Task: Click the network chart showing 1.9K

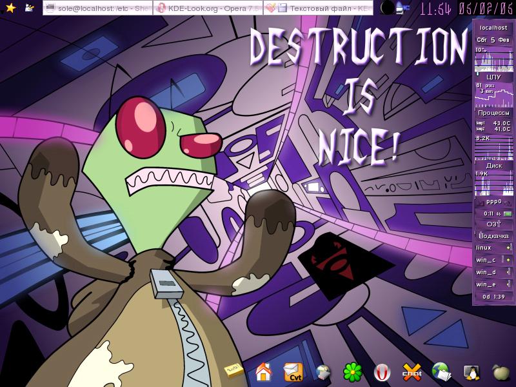Action: [493, 184]
